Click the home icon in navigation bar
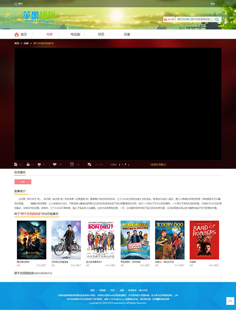236x312 pixels. [17, 35]
